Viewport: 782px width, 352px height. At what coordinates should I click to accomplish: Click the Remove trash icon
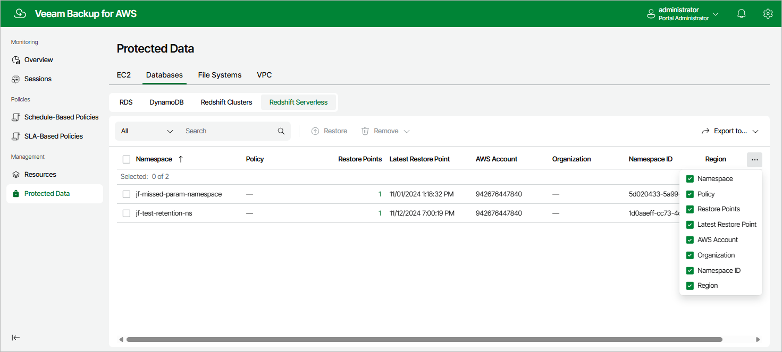[365, 131]
